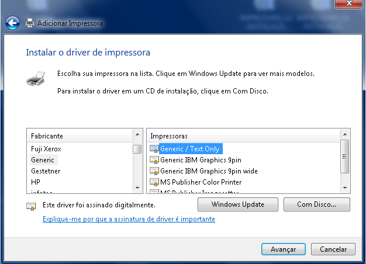366x264 pixels.
Task: Click the printer icon beside Adicionar Impressora
Action: (x=30, y=23)
